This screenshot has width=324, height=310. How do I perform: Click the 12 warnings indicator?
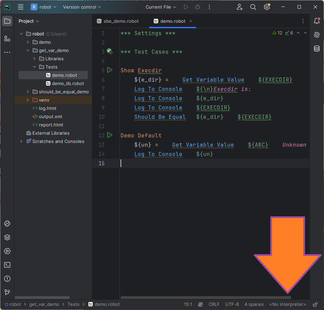pos(277,33)
